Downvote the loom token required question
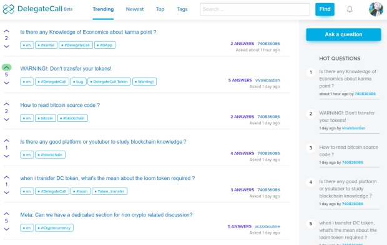The image size is (387, 245). tap(6, 192)
